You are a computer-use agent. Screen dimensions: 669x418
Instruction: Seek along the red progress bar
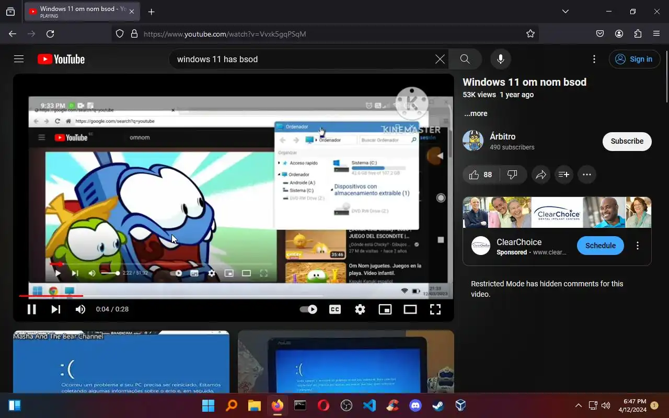click(233, 296)
